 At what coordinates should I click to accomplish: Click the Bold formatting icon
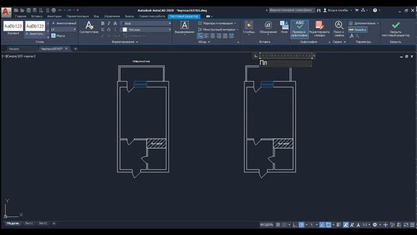(x=103, y=23)
